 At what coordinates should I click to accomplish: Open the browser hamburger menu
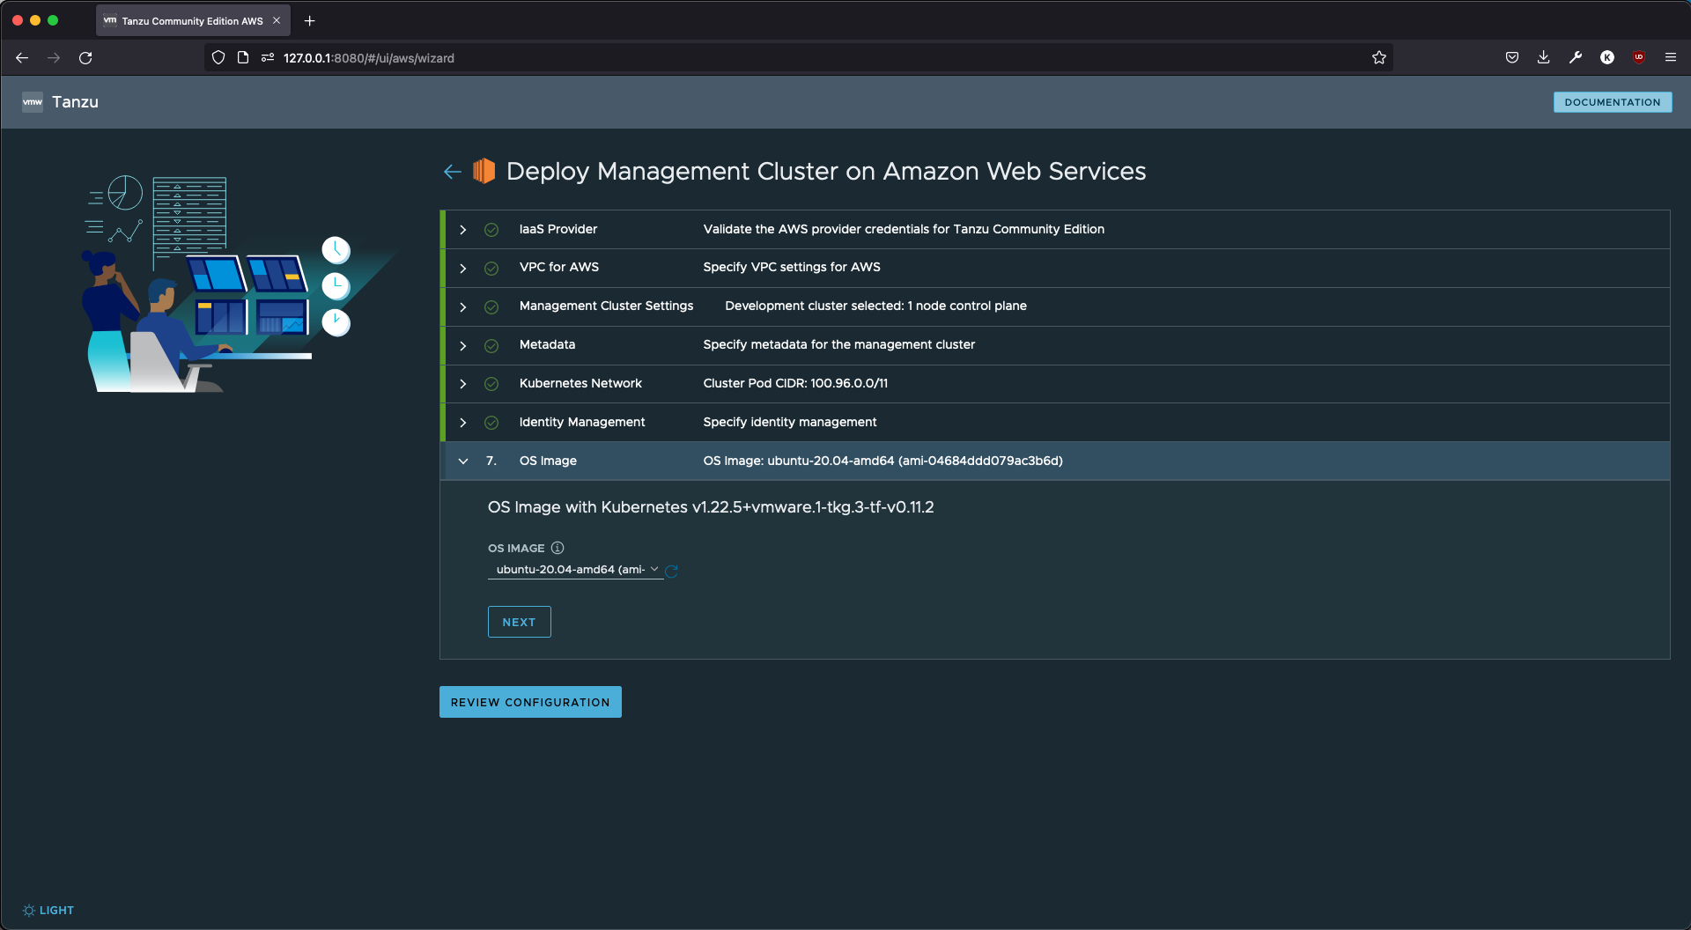pyautogui.click(x=1671, y=58)
